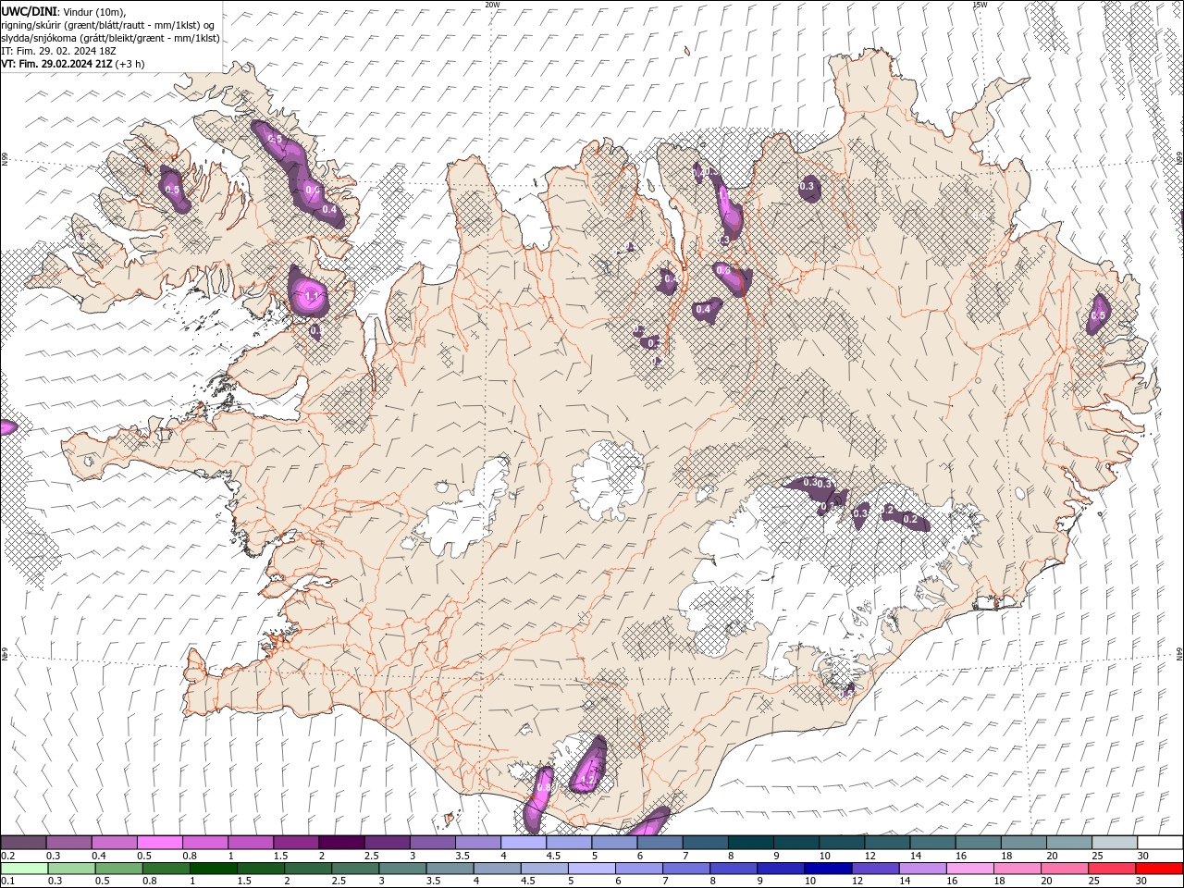Image resolution: width=1184 pixels, height=888 pixels.
Task: Pick the lavender swatch labeled 4 in upper legend
Action: pos(524,843)
